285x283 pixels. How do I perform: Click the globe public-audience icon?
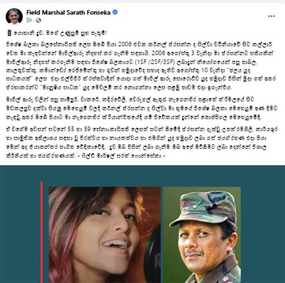pyautogui.click(x=39, y=20)
